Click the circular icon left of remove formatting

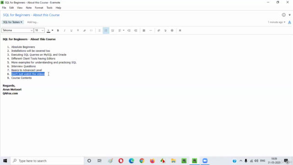coord(172,30)
